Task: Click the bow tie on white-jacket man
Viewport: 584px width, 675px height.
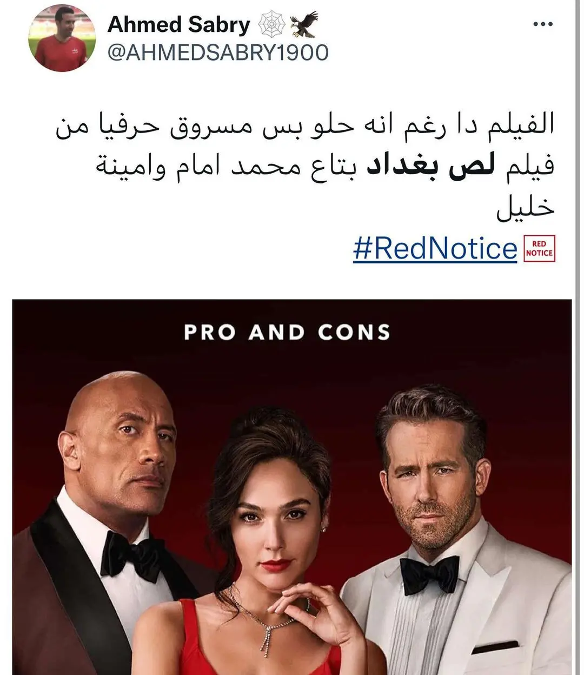Action: click(x=429, y=573)
